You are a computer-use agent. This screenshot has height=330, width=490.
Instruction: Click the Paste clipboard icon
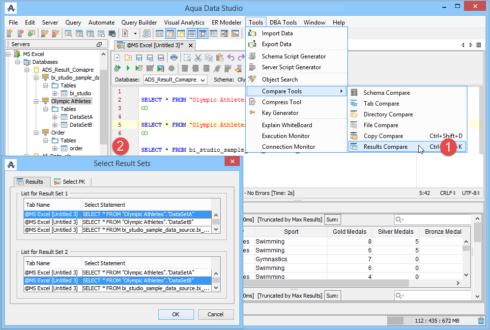pos(220,57)
